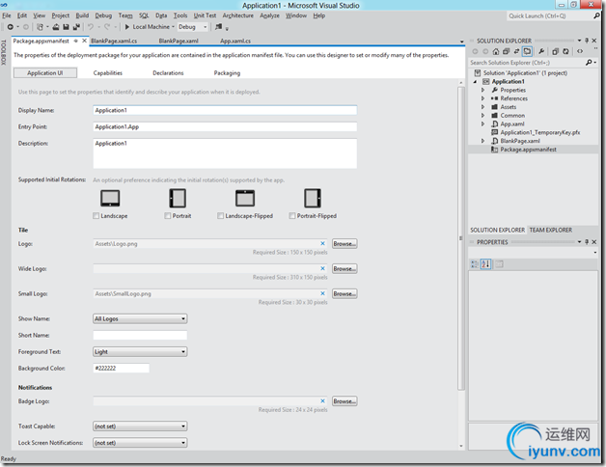The image size is (606, 467).
Task: Clear the Logo path with the X icon
Action: (x=323, y=244)
